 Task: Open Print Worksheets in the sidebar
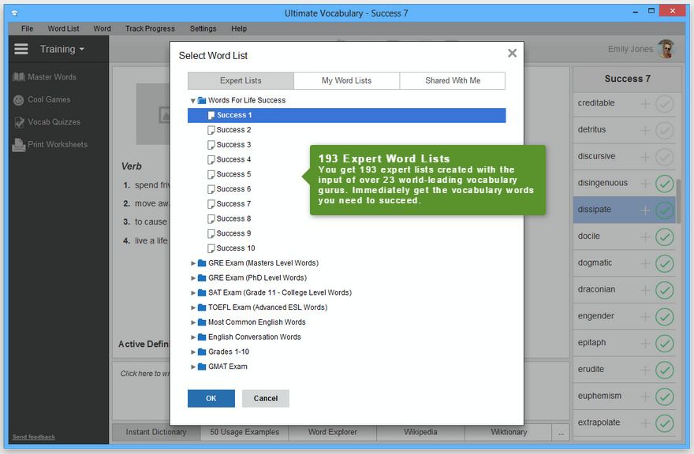coord(57,145)
